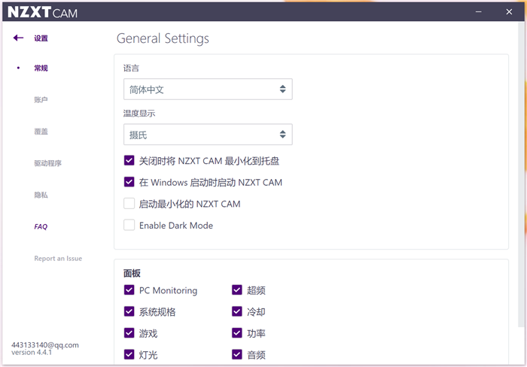This screenshot has width=527, height=367.
Task: Open the 语言 language dropdown
Action: point(208,89)
